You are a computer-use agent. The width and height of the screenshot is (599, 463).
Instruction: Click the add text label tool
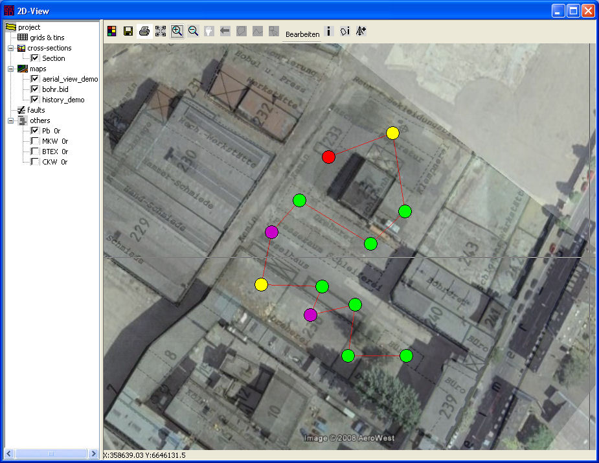tap(361, 31)
